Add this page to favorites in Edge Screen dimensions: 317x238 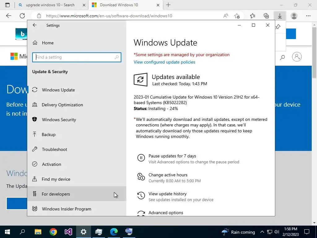click(237, 16)
